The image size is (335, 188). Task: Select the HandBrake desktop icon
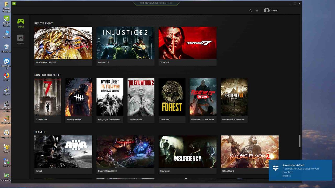click(6, 120)
